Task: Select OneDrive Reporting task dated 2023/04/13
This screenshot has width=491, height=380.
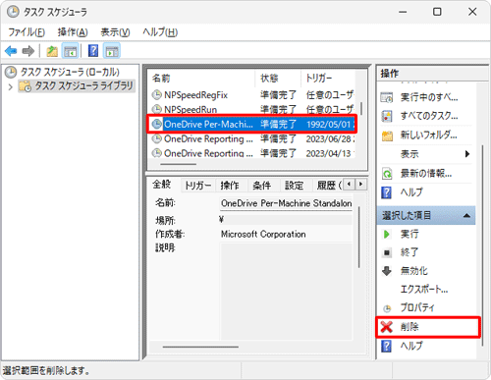Action: [252, 153]
